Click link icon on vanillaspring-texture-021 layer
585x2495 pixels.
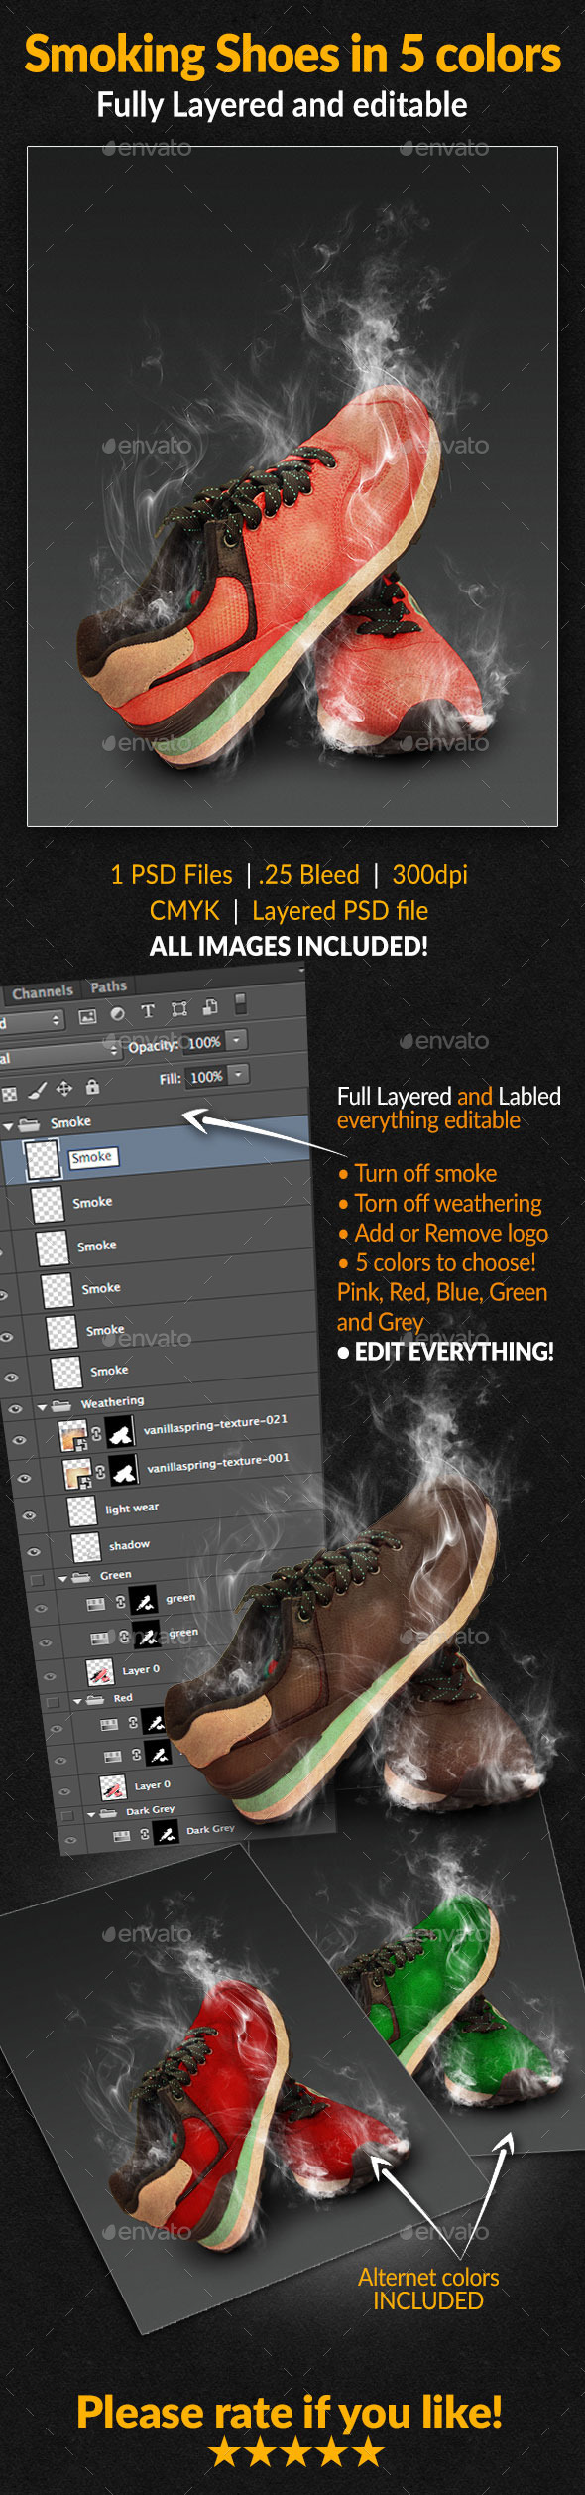(x=96, y=1434)
